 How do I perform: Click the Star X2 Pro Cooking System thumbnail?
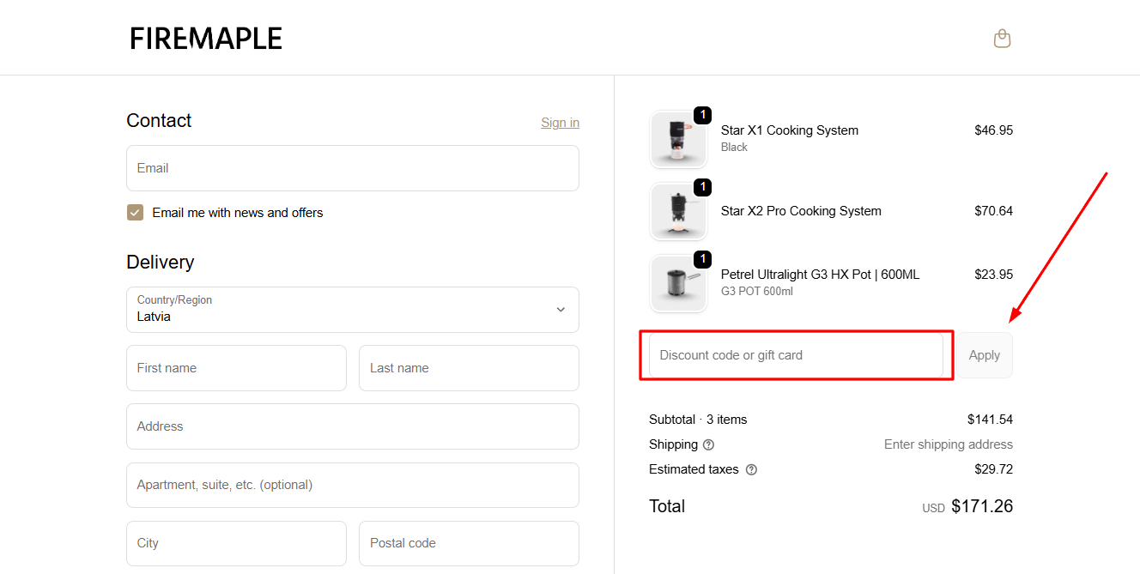click(678, 211)
